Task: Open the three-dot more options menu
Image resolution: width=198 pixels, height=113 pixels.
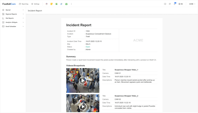Action: click(71, 4)
